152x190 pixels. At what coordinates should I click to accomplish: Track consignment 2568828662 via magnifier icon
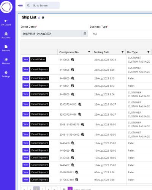click(77, 172)
